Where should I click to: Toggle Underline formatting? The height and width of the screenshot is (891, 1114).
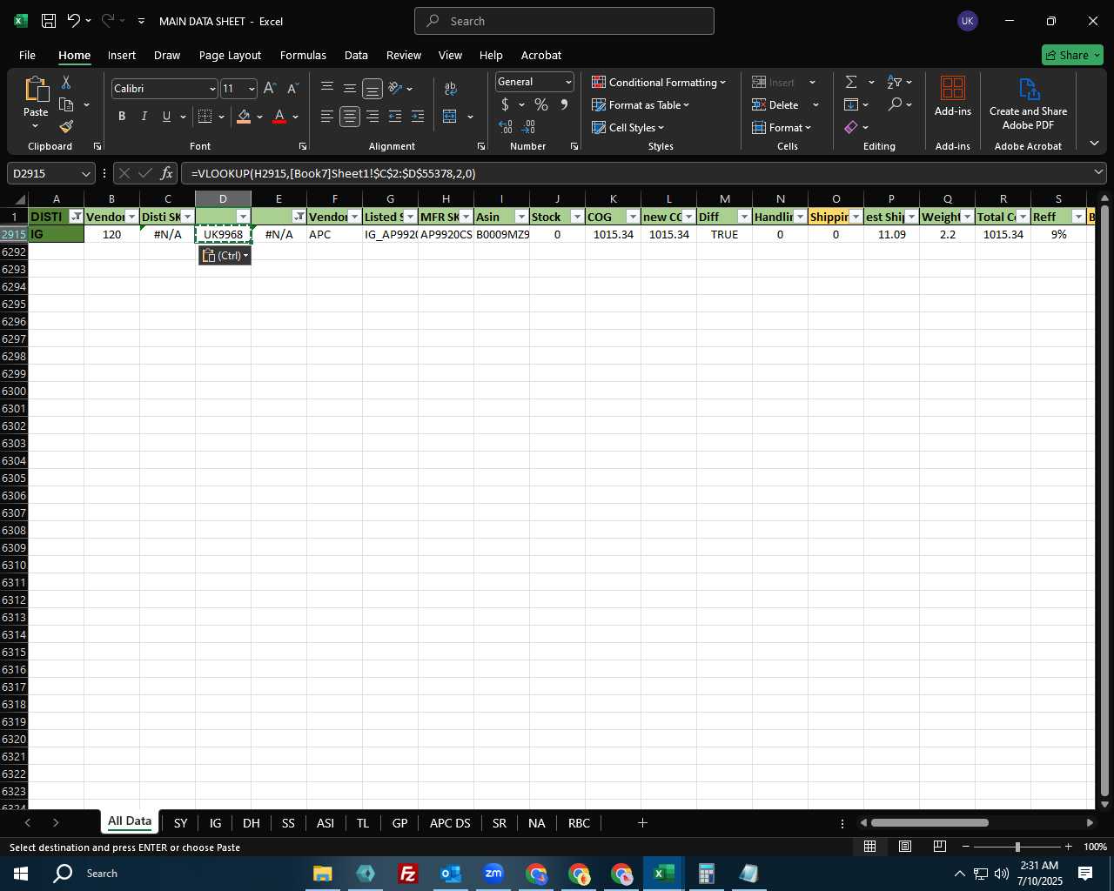pyautogui.click(x=167, y=117)
